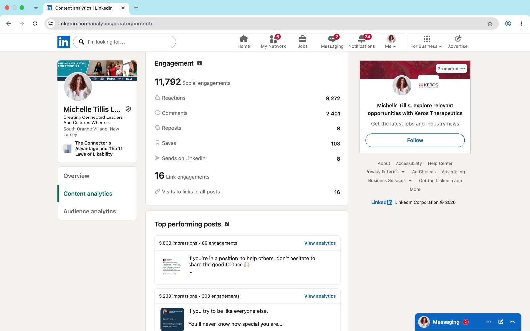
Task: Open thumbnail of good fortune post
Action: (x=172, y=267)
